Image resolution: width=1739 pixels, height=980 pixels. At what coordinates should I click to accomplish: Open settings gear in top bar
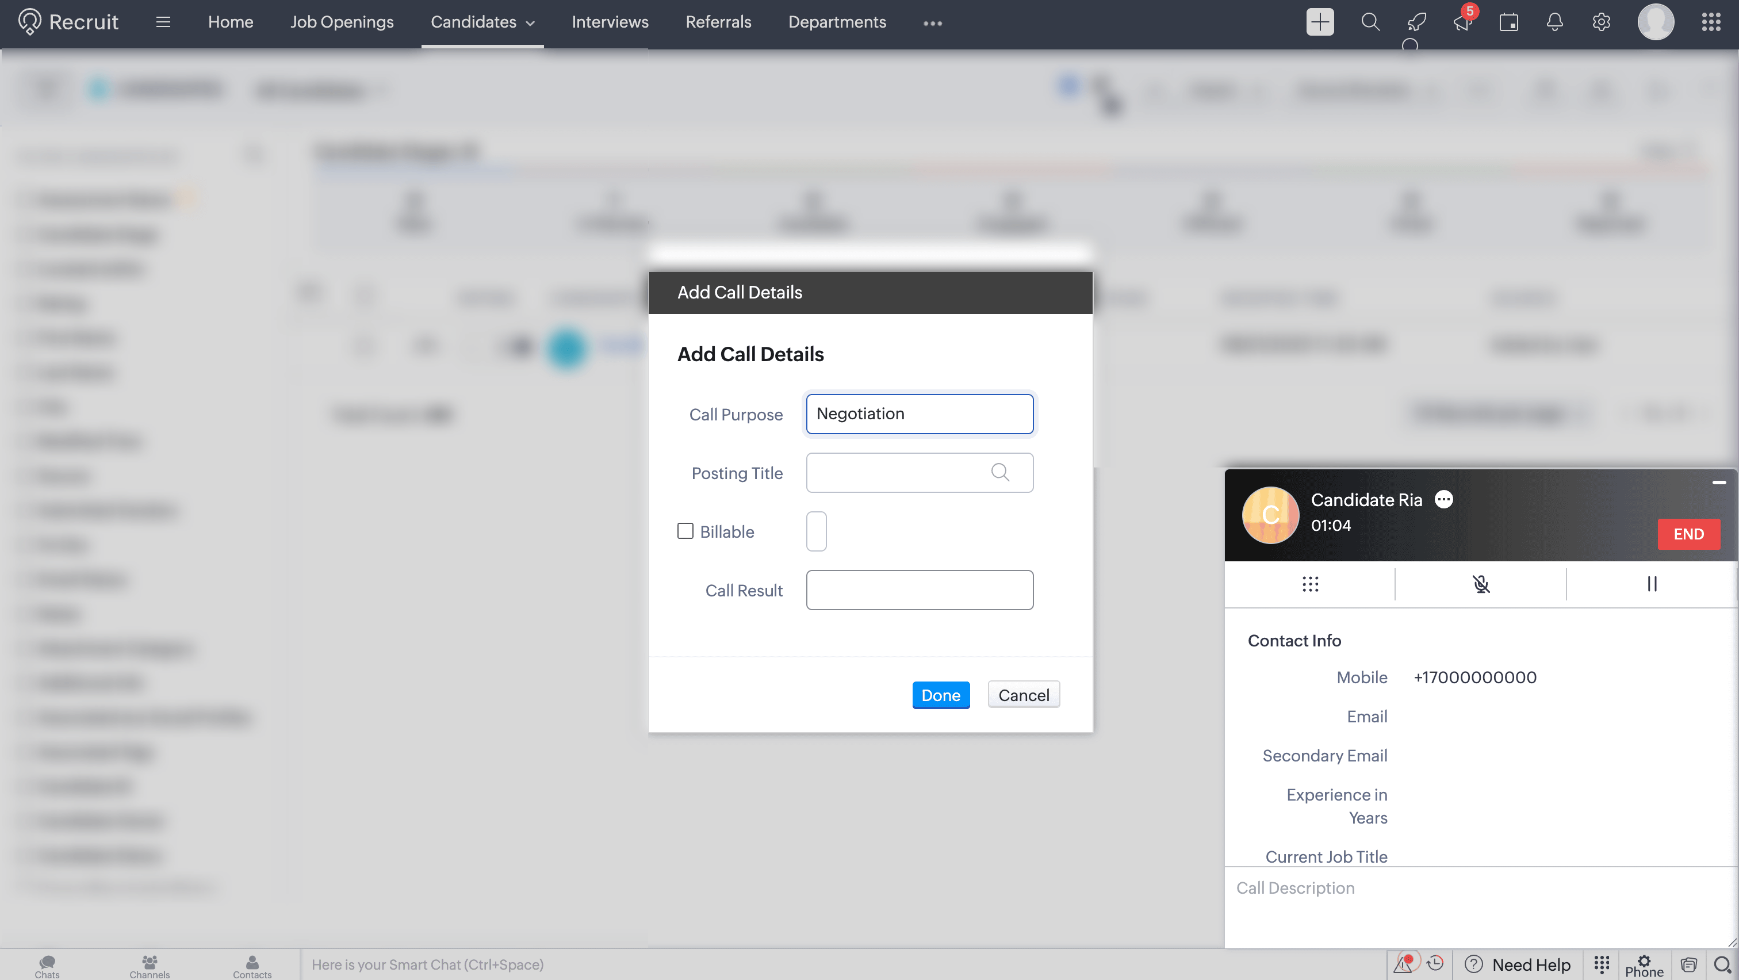coord(1600,22)
